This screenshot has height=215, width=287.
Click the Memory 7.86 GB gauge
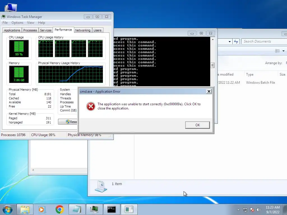click(x=19, y=74)
